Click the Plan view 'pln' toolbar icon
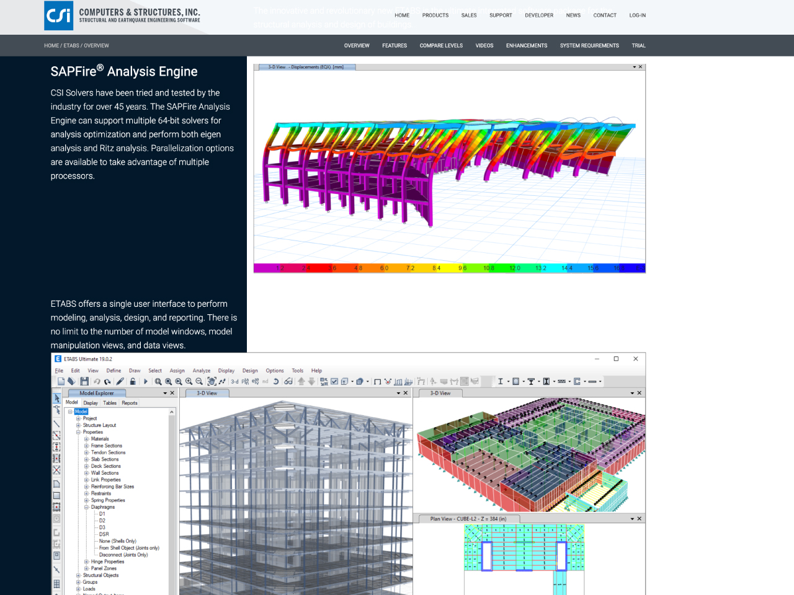This screenshot has height=595, width=794. 245,381
